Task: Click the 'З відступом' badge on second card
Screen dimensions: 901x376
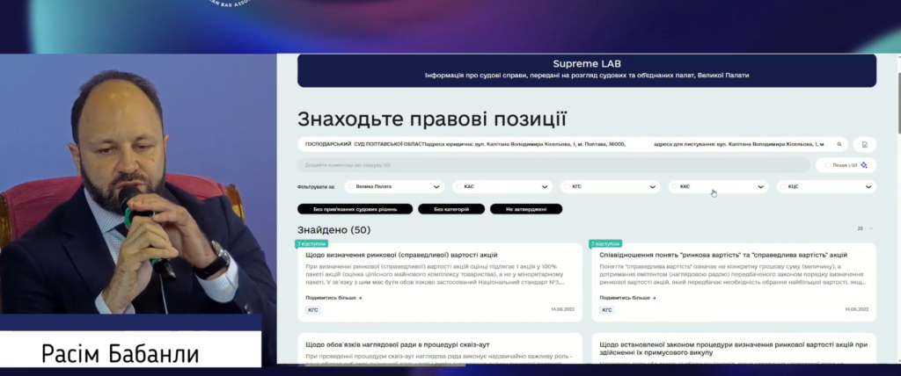Action: coord(605,243)
